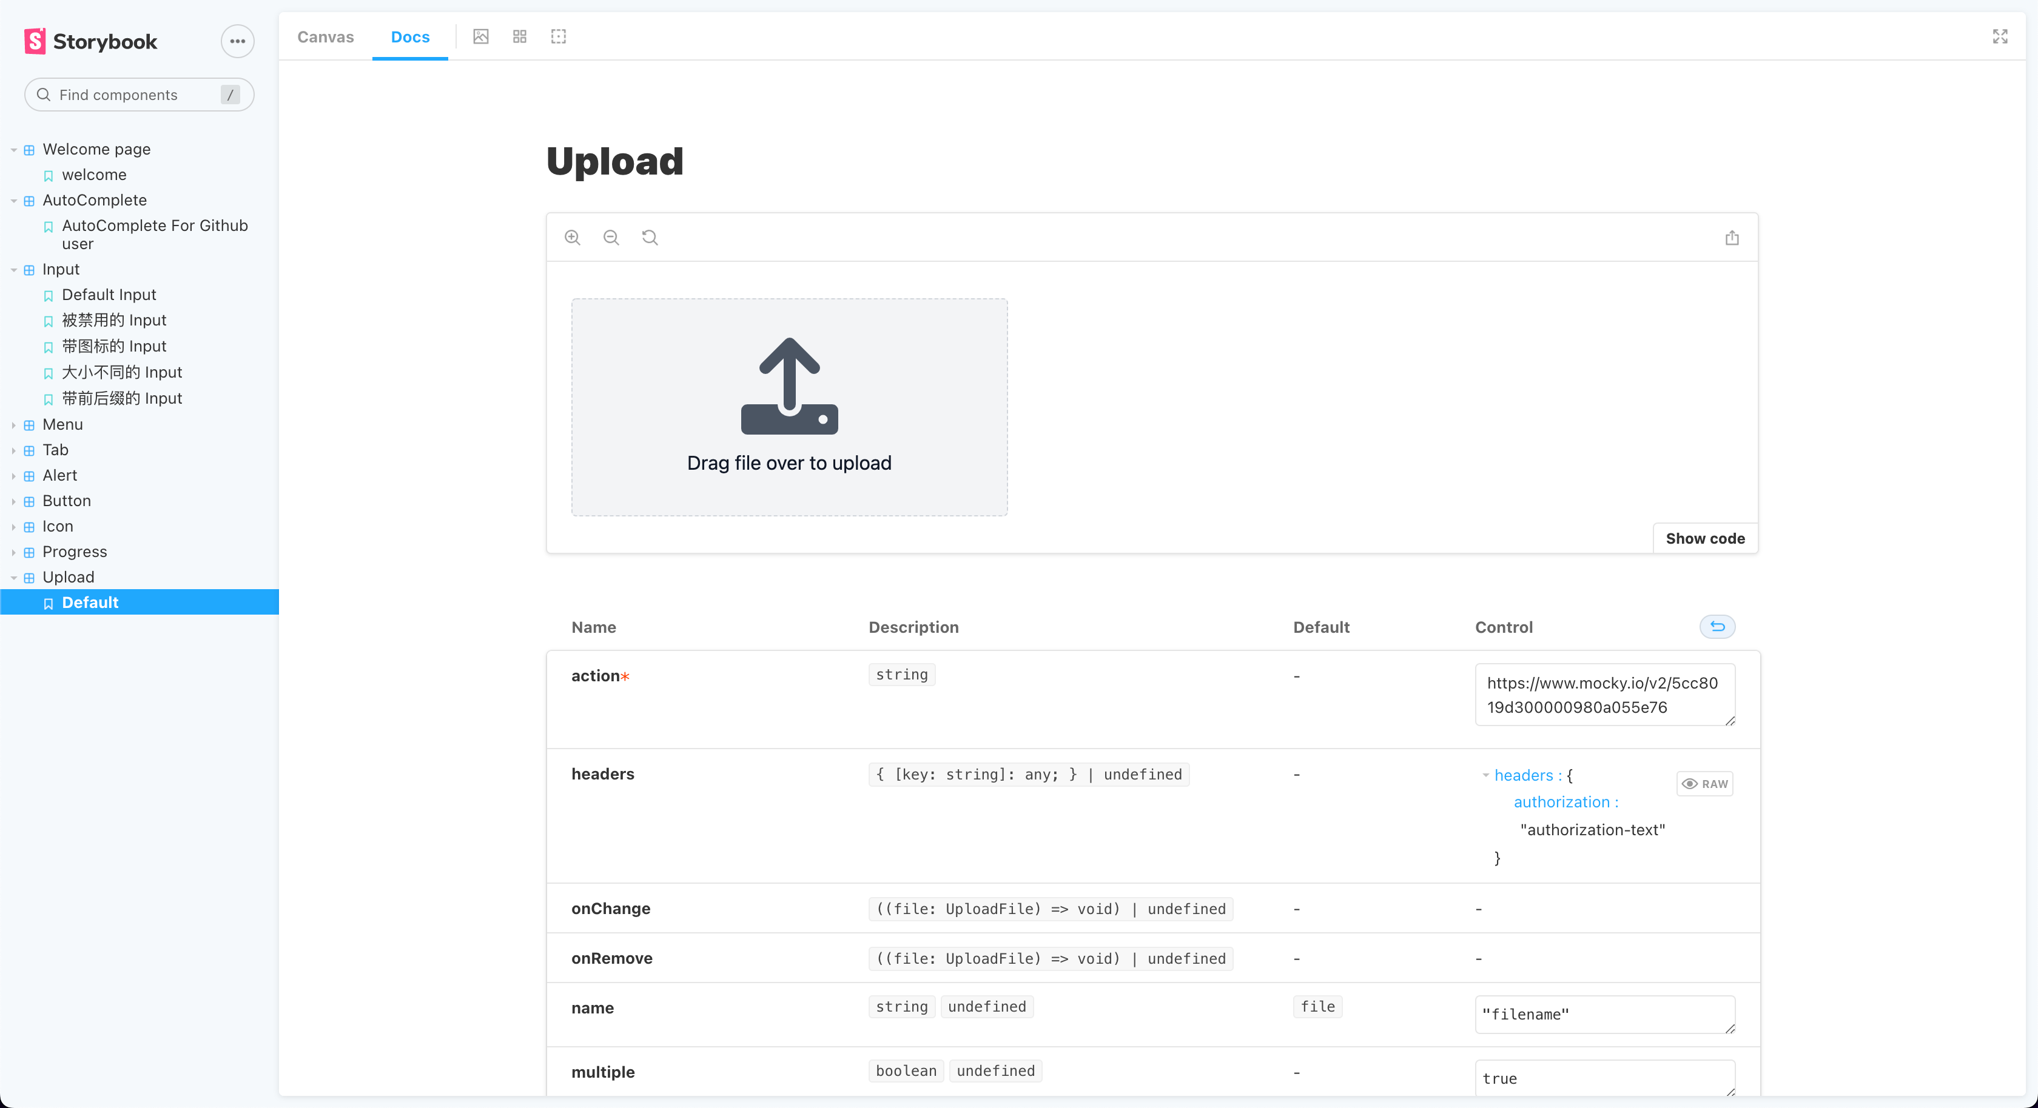Click the zoom out icon in preview
The width and height of the screenshot is (2038, 1108).
pos(611,237)
